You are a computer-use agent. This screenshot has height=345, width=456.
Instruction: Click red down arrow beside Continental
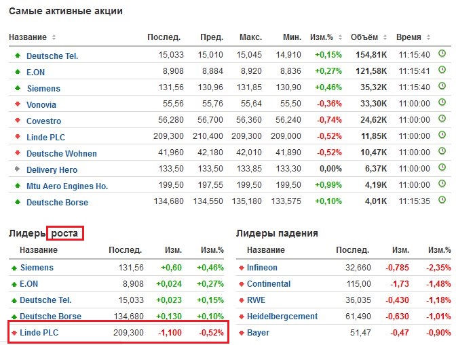242,284
